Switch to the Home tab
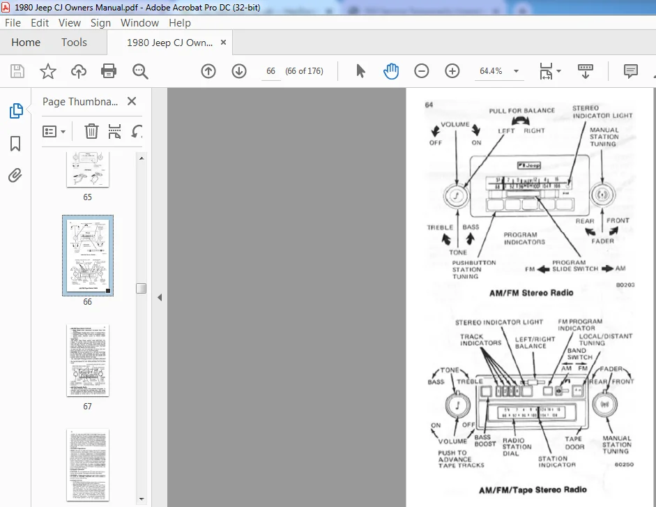Screen dimensions: 656x507 pos(26,43)
